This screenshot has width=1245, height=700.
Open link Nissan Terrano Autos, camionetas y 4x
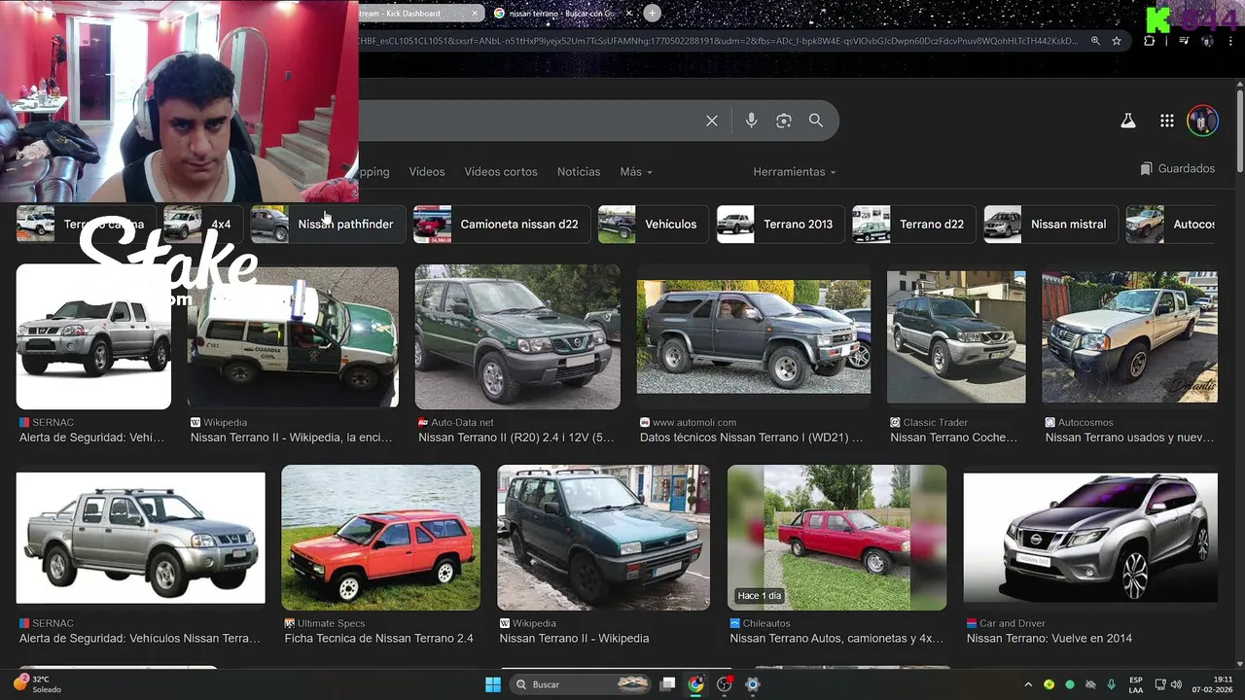(836, 638)
